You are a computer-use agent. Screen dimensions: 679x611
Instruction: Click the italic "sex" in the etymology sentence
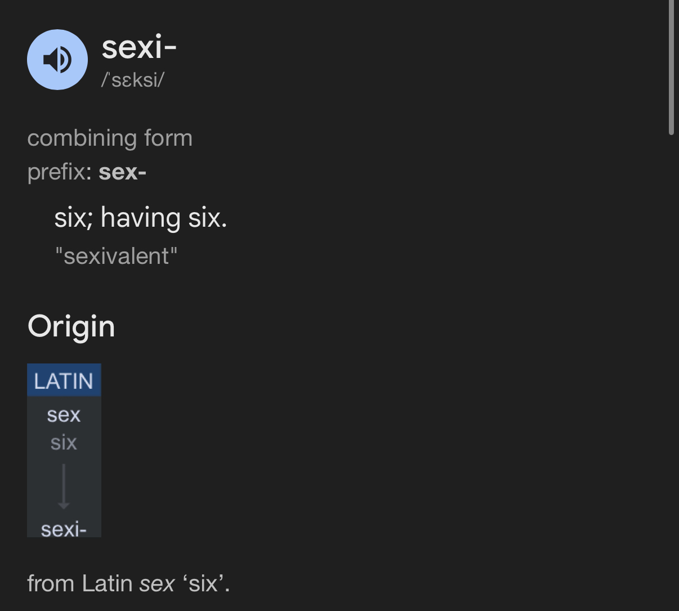(x=157, y=583)
